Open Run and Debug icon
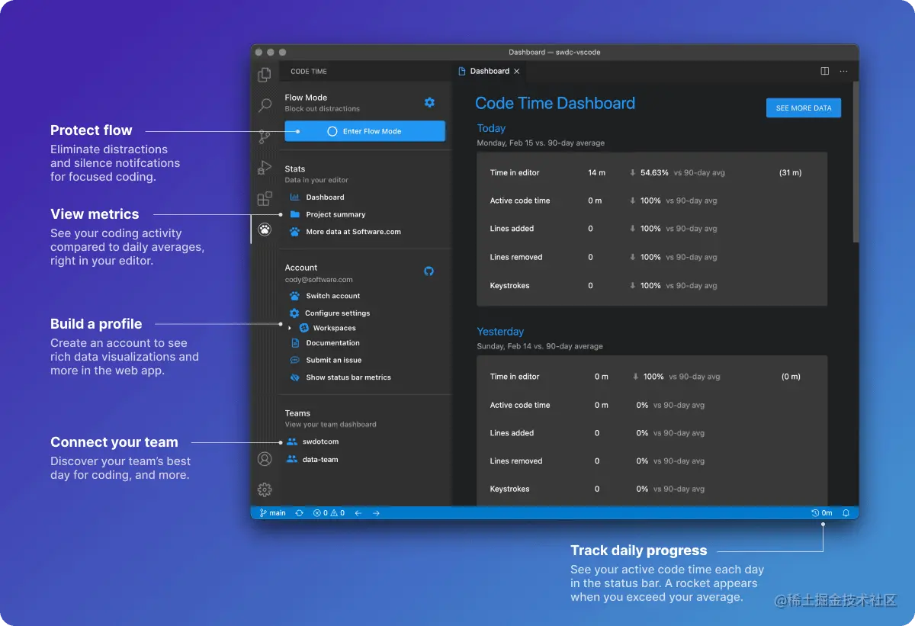The image size is (915, 626). [x=265, y=168]
